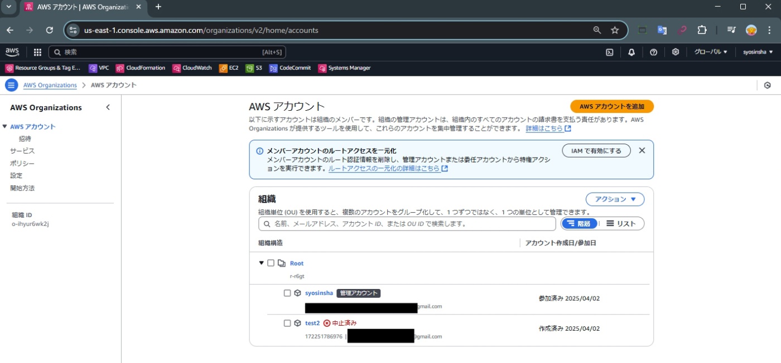Open the pink link extension
The height and width of the screenshot is (363, 781).
pyautogui.click(x=682, y=30)
